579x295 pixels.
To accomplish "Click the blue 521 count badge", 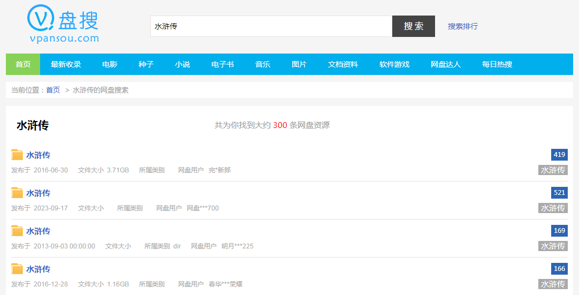I will pos(559,193).
